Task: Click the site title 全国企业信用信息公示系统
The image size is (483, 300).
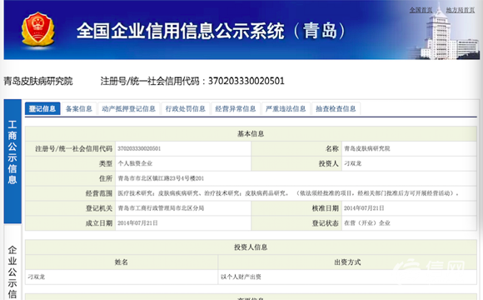Action: pos(180,31)
